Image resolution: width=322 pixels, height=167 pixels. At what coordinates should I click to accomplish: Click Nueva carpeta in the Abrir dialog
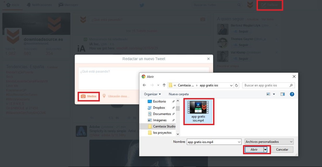[179, 94]
